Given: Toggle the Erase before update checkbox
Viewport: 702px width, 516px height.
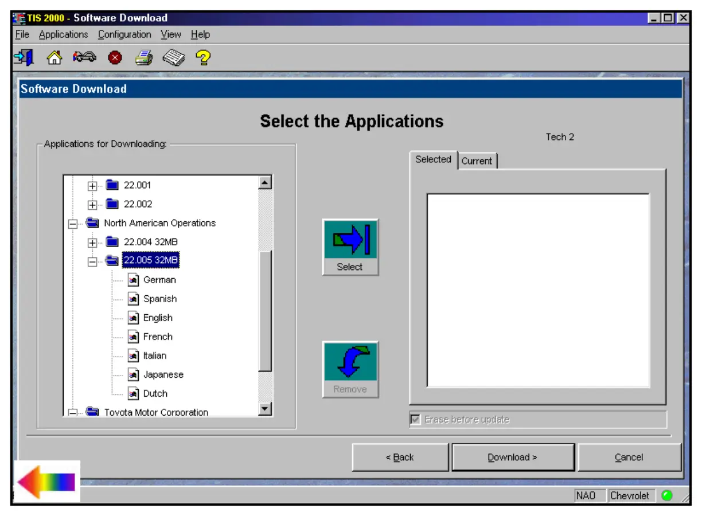Looking at the screenshot, I should [x=415, y=420].
